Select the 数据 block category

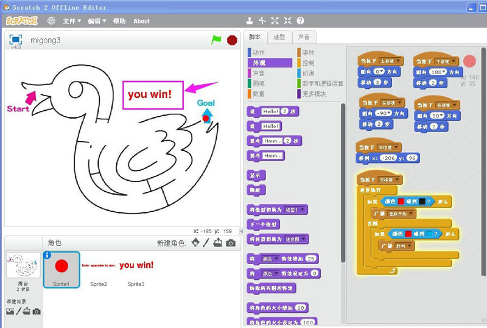[x=270, y=94]
